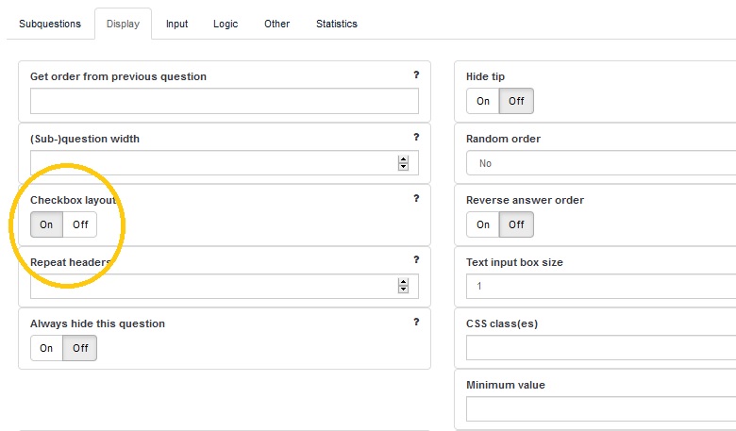736x431 pixels.
Task: Turn Checkbox layout Off
Action: point(80,224)
